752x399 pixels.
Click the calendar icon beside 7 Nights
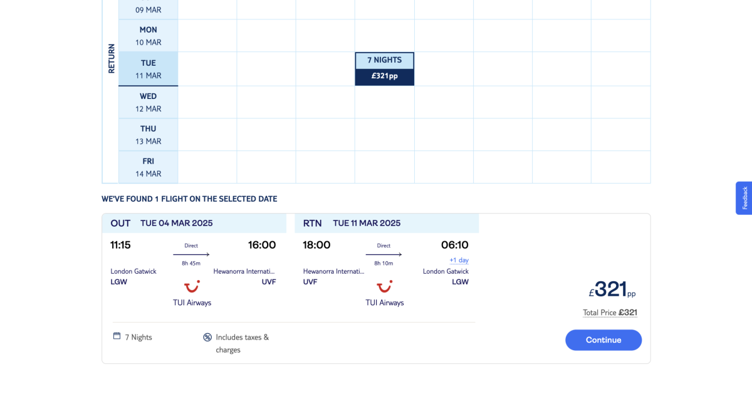(117, 336)
